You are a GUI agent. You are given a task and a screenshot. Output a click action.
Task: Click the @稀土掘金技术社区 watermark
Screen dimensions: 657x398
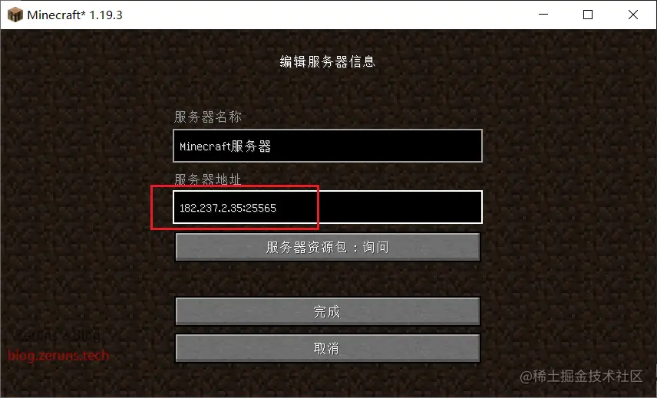point(581,377)
